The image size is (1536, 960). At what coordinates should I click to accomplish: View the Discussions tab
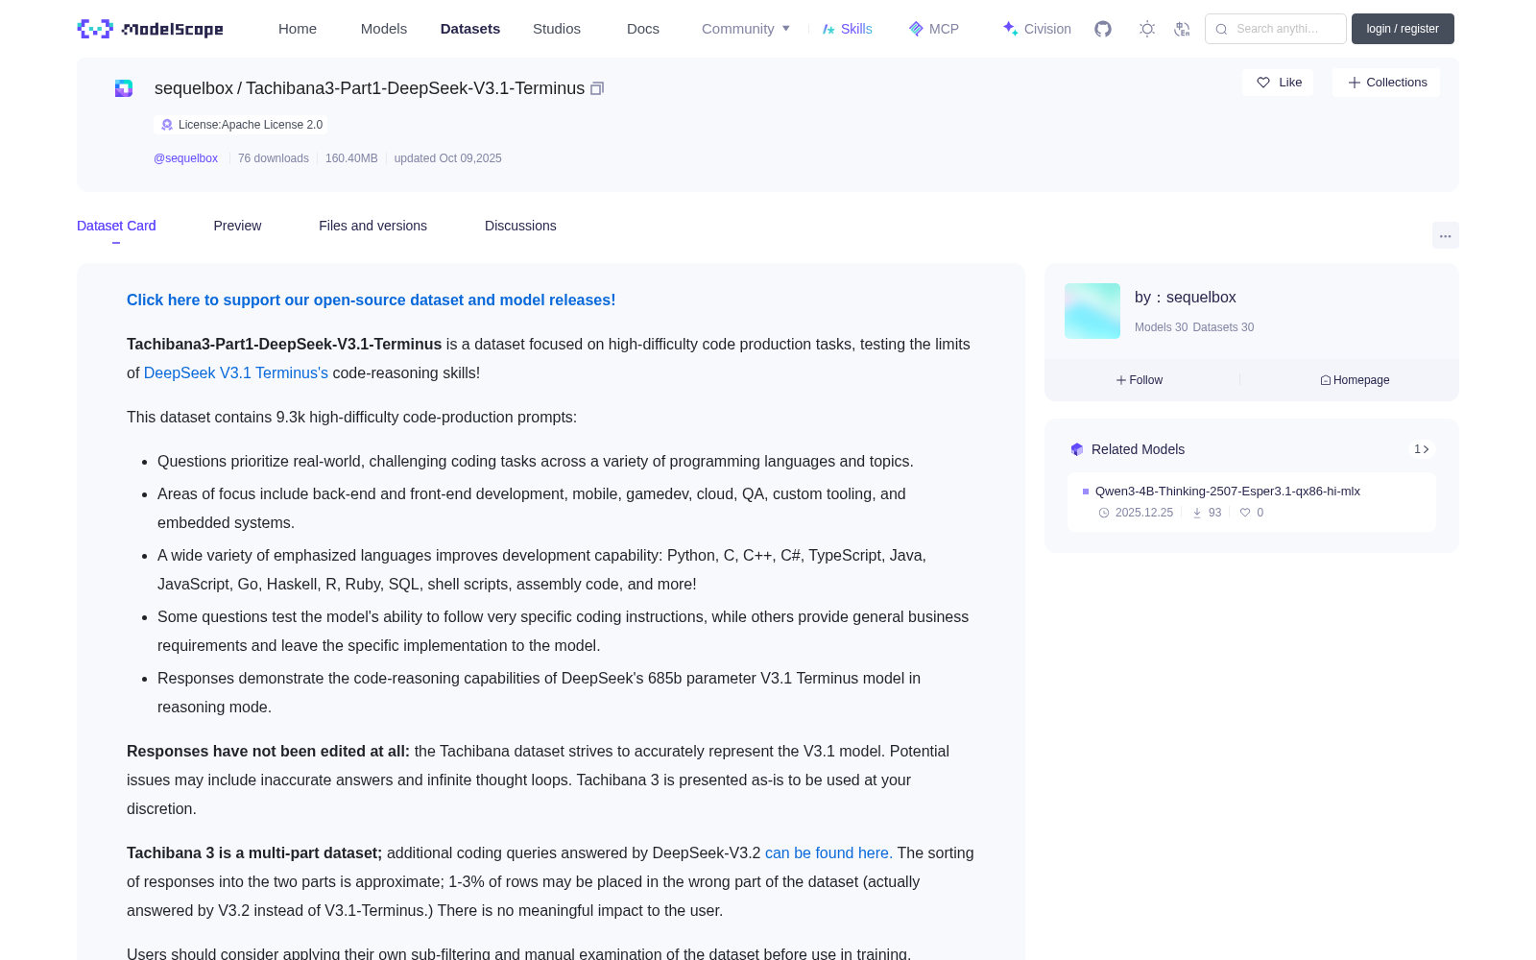520,226
